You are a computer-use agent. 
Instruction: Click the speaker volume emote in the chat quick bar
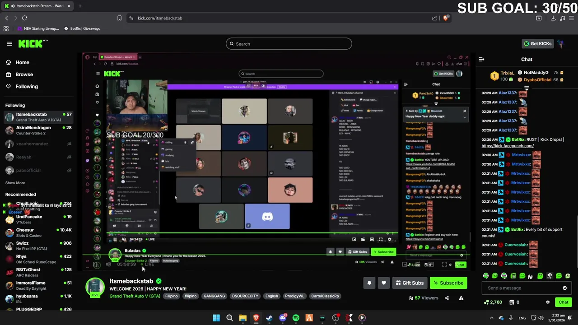point(550,275)
